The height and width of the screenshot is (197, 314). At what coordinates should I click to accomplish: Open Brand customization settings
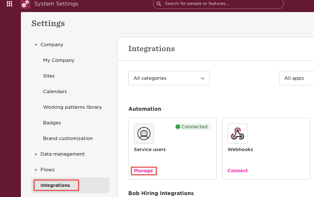[68, 138]
